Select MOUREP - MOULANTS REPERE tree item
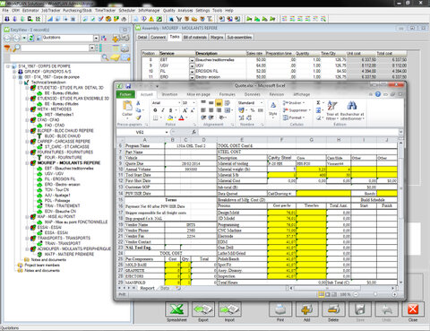The width and height of the screenshot is (430, 331). tap(69, 163)
